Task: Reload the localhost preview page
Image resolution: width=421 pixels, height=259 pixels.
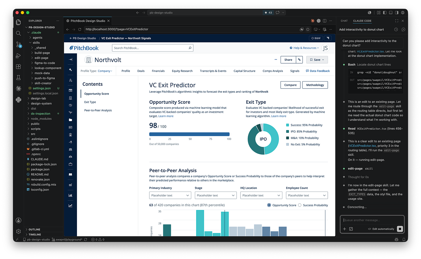Action: pos(80,29)
